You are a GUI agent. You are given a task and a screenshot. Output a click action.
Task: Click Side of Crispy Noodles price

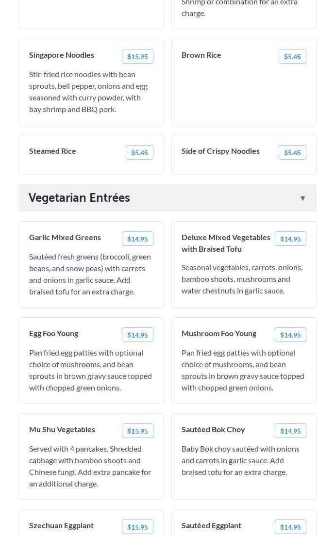coord(292,152)
